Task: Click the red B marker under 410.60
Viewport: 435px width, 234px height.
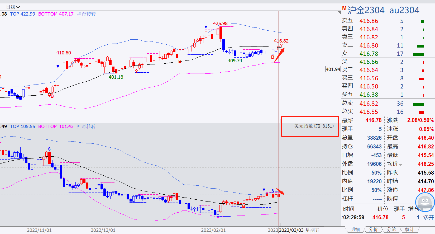Action: point(52,96)
